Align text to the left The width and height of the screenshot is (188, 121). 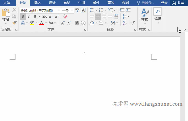[x=92, y=16]
